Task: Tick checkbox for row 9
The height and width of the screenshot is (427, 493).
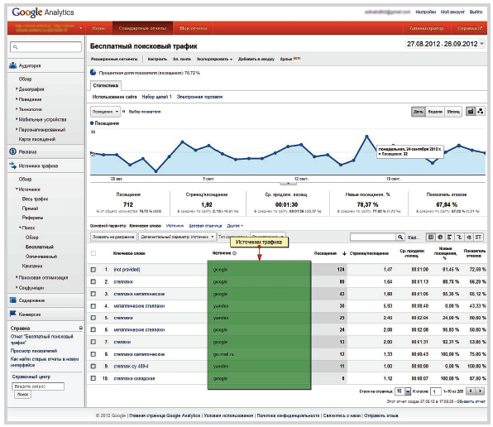Action: tap(93, 366)
